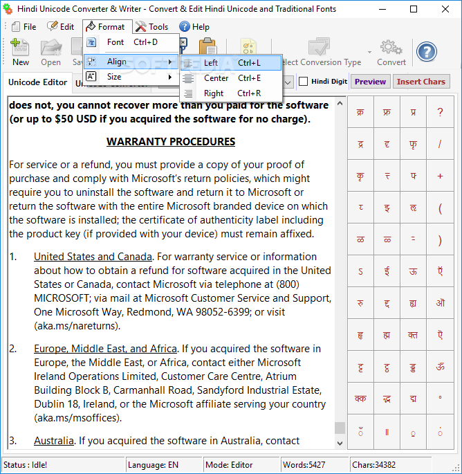The image size is (462, 474).
Task: Select Left alignment from submenu
Action: point(231,63)
